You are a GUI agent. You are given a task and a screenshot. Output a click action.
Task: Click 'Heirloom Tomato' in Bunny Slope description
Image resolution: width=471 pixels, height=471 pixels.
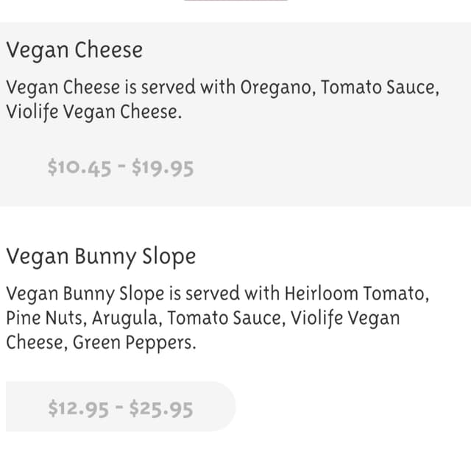click(x=357, y=294)
